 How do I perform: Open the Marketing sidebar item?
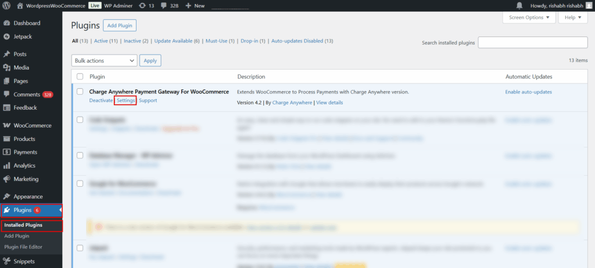pos(26,179)
